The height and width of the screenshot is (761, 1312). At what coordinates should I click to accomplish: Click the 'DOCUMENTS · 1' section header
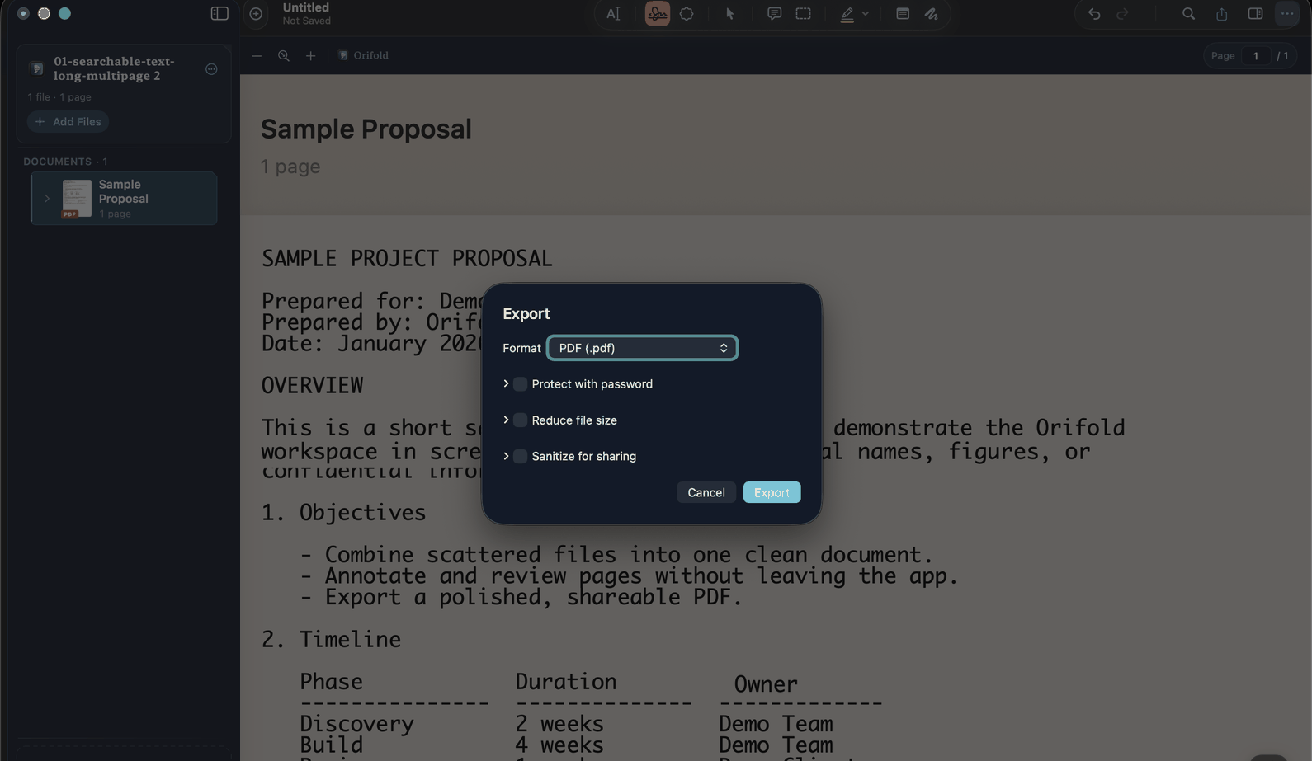(x=65, y=162)
